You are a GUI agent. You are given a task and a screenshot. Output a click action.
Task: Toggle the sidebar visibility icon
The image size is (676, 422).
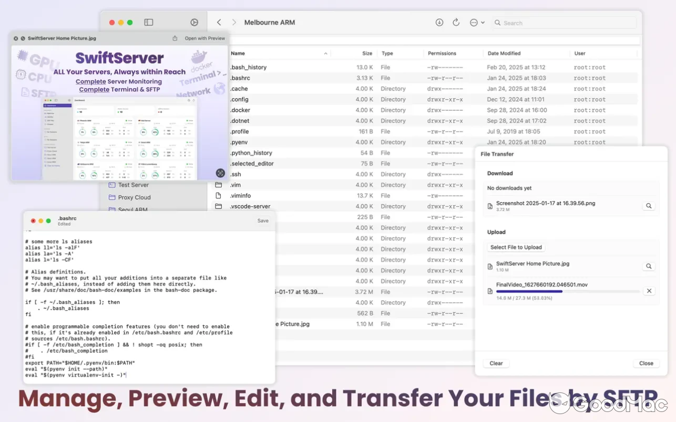(148, 22)
